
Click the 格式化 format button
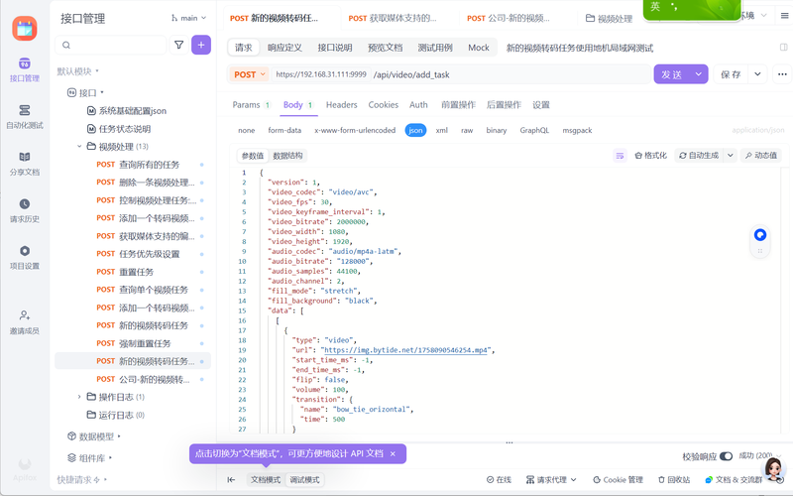650,156
